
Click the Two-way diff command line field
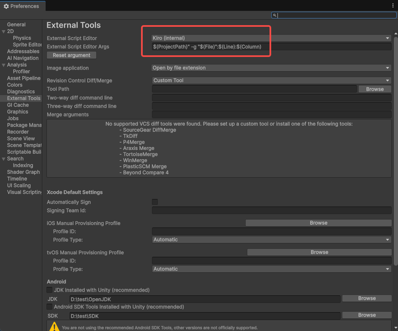(271, 98)
